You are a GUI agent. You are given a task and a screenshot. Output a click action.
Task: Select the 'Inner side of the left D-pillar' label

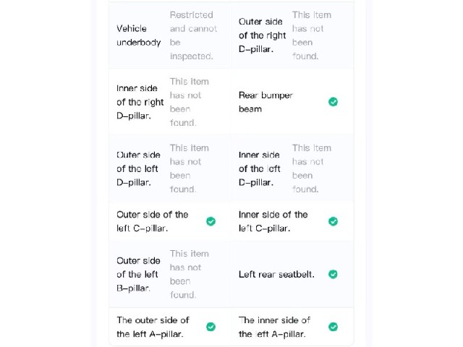coord(259,168)
